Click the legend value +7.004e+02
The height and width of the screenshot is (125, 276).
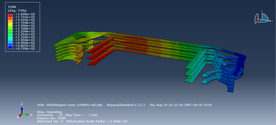[25, 40]
